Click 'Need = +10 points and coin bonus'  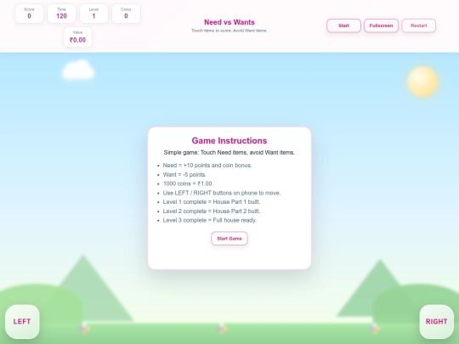(x=207, y=166)
